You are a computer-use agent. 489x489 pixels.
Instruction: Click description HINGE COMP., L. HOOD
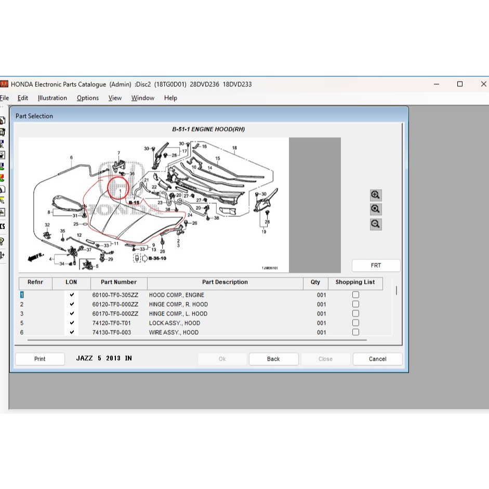point(178,314)
